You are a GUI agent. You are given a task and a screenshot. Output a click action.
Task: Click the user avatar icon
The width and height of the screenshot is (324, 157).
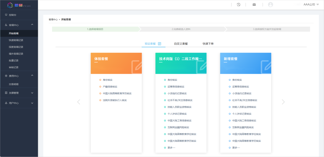pyautogui.click(x=270, y=5)
